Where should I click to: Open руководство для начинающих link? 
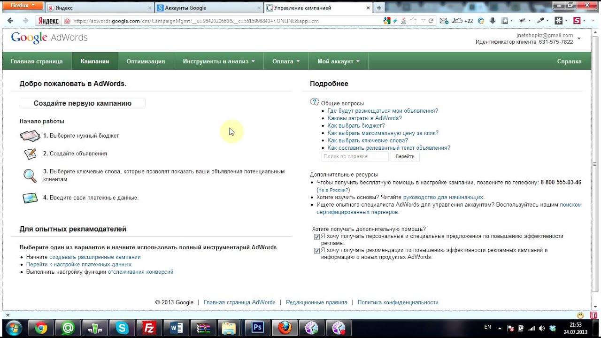coord(443,198)
